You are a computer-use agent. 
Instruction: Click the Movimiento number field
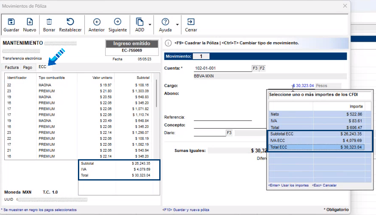(201, 56)
